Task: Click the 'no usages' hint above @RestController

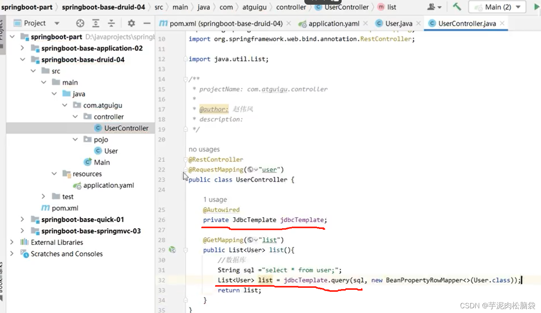Action: point(204,149)
